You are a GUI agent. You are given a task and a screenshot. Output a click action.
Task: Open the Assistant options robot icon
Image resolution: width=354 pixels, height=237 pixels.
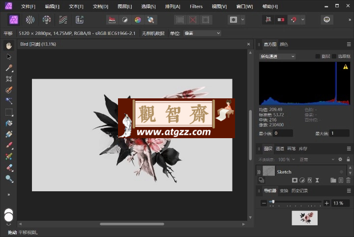coord(327,20)
